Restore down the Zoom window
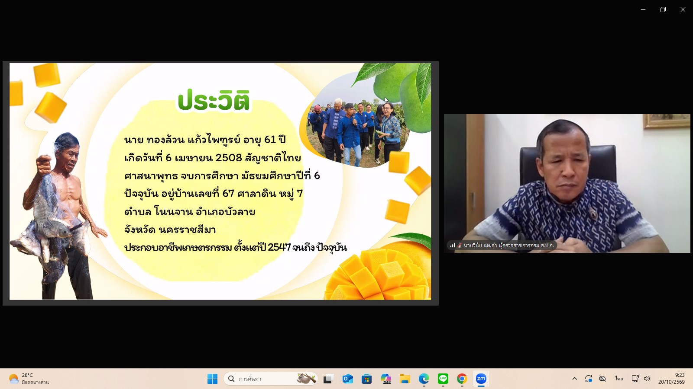The width and height of the screenshot is (693, 389). click(x=663, y=10)
